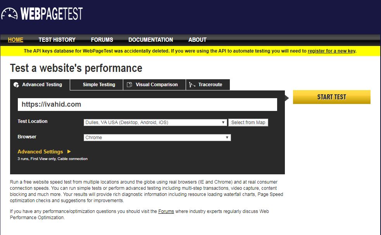The height and width of the screenshot is (235, 381).
Task: Open the Browser dropdown showing Chrome
Action: point(157,137)
